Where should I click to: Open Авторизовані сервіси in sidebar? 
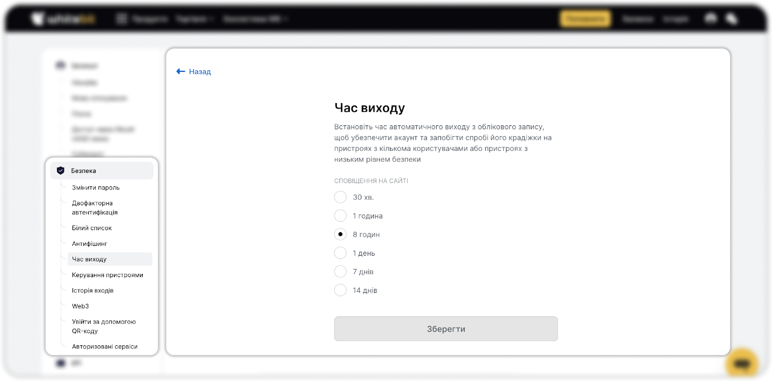pyautogui.click(x=105, y=346)
